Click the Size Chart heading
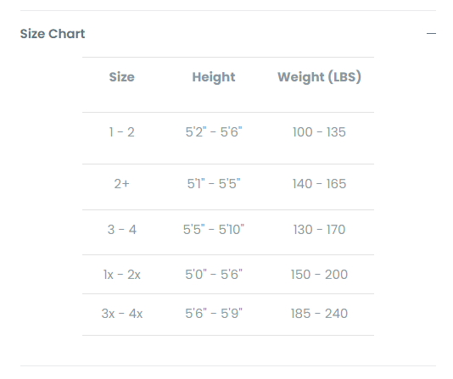453x379 pixels. tap(53, 34)
